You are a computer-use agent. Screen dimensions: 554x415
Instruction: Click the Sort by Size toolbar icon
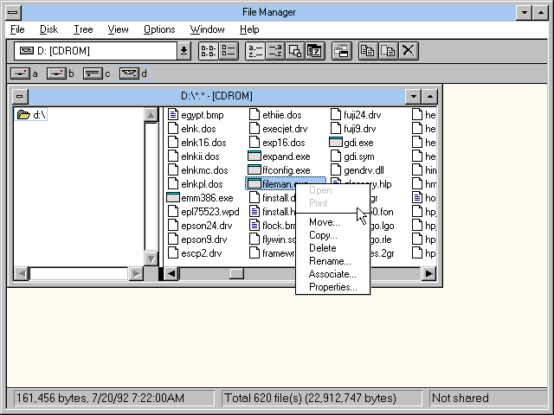(295, 51)
